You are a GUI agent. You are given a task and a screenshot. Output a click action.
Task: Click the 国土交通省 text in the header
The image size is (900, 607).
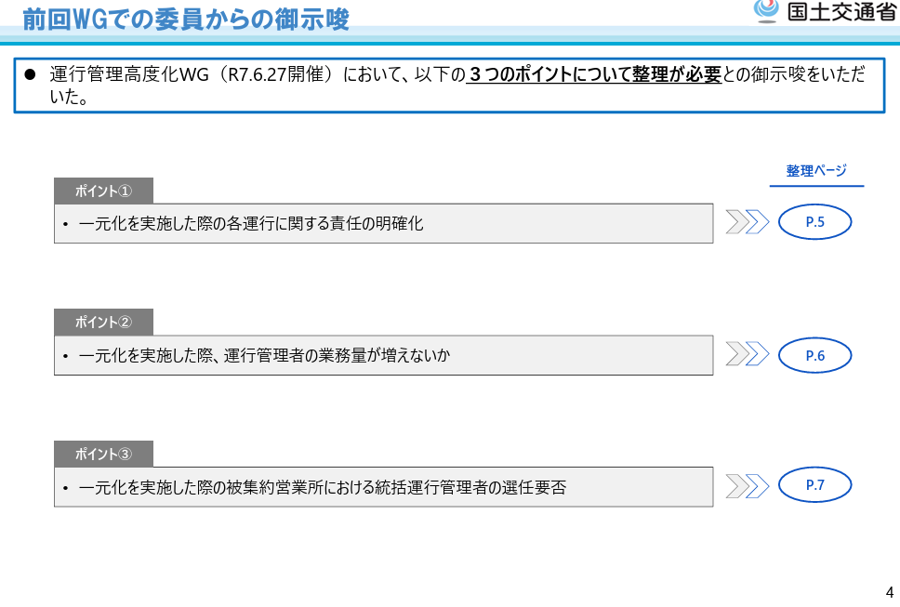click(x=840, y=11)
